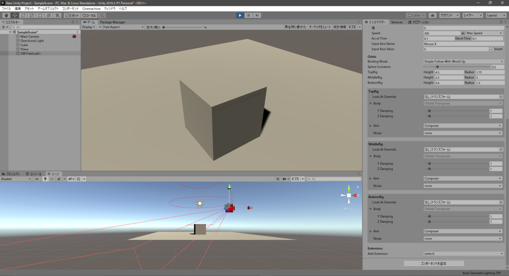Open the ファイル menu
This screenshot has height=276, width=509.
(x=6, y=8)
